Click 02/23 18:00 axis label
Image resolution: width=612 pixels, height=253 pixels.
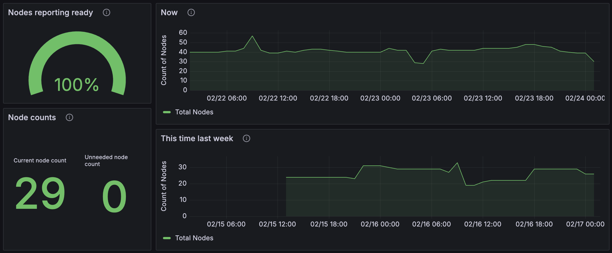pyautogui.click(x=534, y=98)
